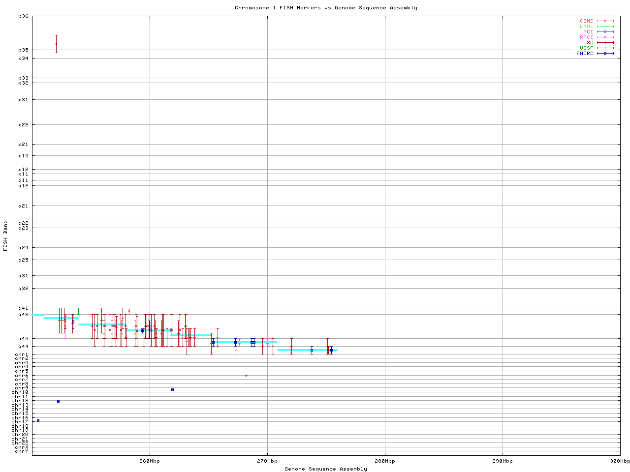
Task: Click the RPCI legend marker symbol
Action: point(605,37)
